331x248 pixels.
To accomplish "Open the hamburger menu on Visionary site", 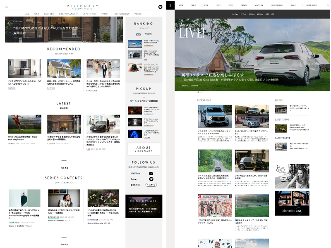I will point(7,7).
